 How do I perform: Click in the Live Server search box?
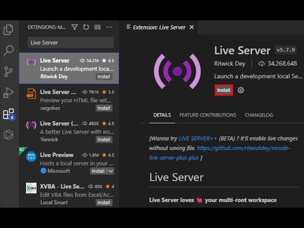(71, 42)
